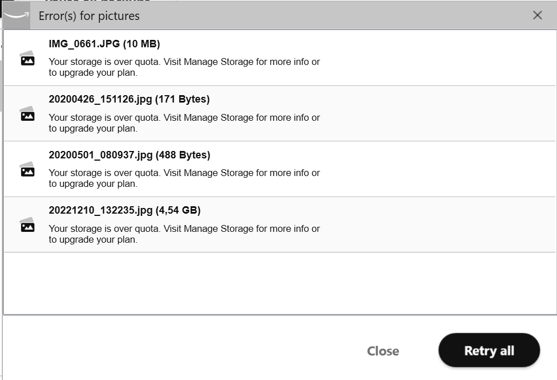Click the picture icon beside 20200426_151126.jpg
Image resolution: width=557 pixels, height=380 pixels.
click(27, 114)
